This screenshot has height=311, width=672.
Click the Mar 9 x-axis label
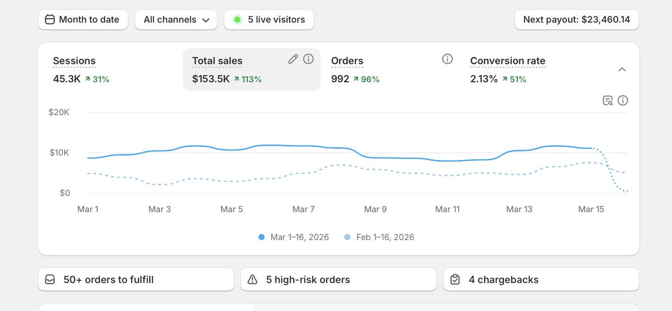pos(375,209)
